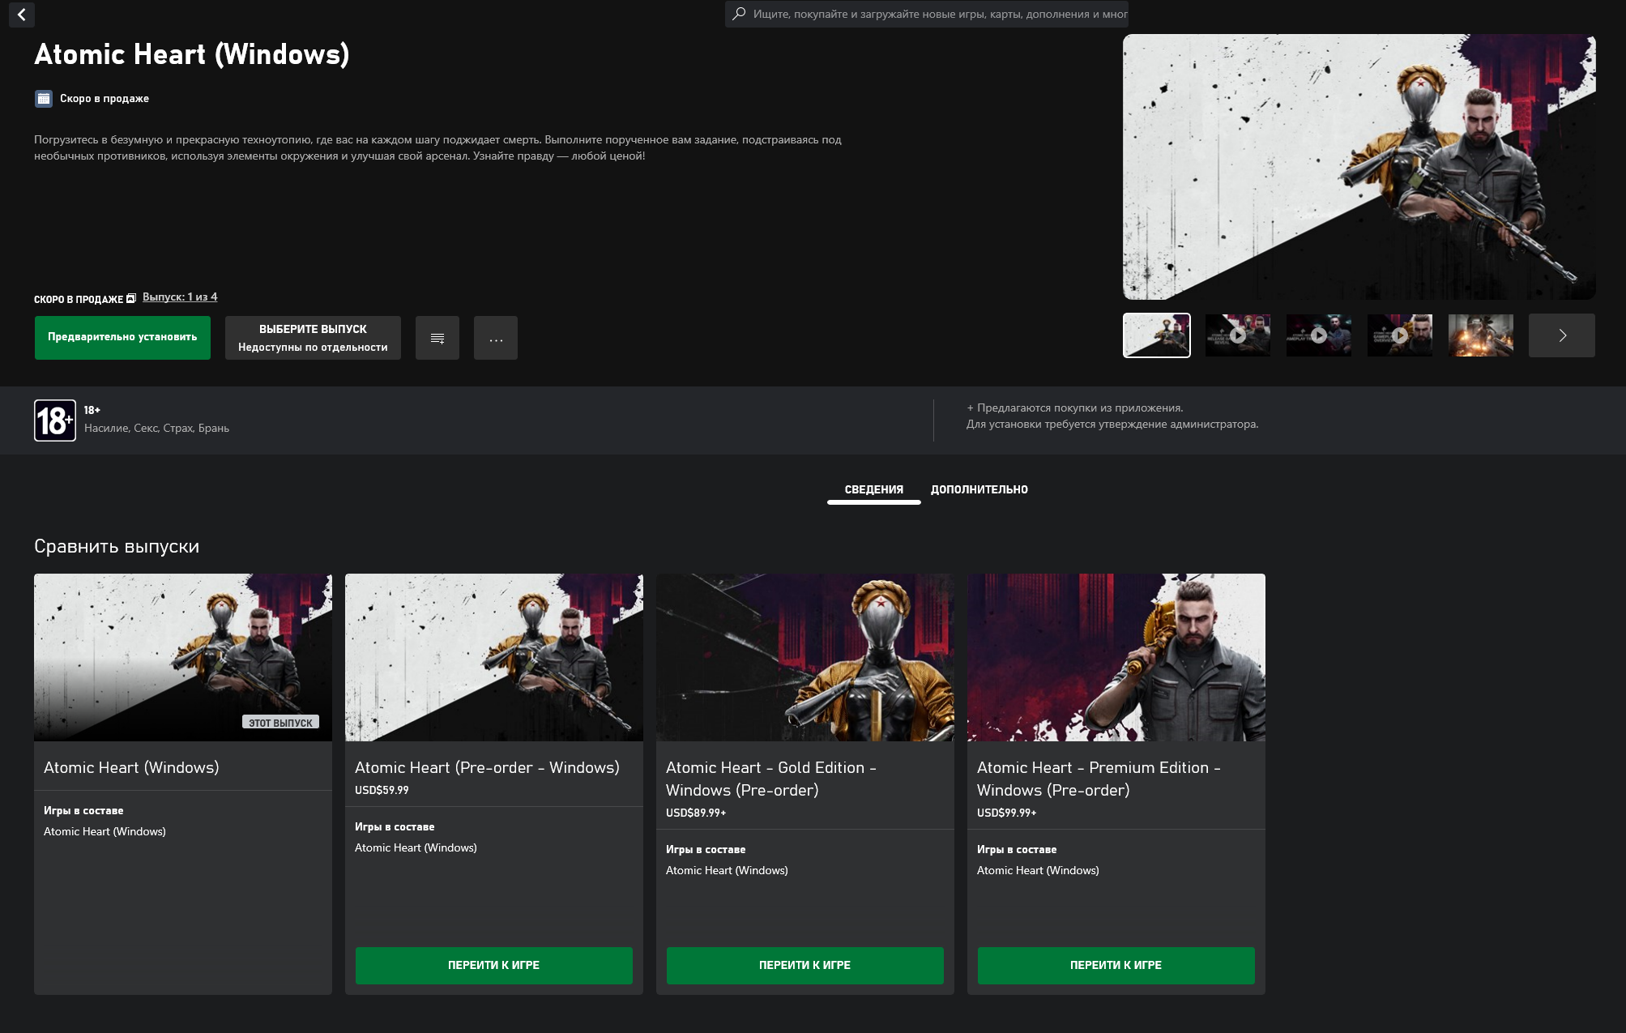Open the more options ellipsis menu
The width and height of the screenshot is (1626, 1033).
click(496, 337)
